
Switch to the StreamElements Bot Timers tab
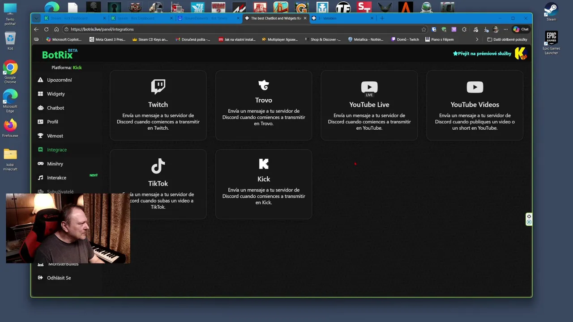pyautogui.click(x=209, y=18)
